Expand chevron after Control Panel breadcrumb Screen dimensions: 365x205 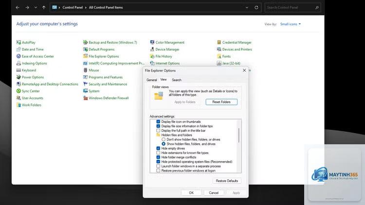[x=86, y=7]
